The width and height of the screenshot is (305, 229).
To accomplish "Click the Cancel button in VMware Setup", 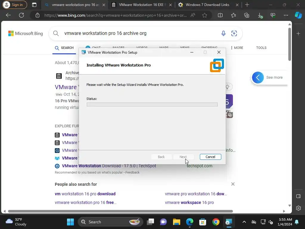I will (x=210, y=157).
